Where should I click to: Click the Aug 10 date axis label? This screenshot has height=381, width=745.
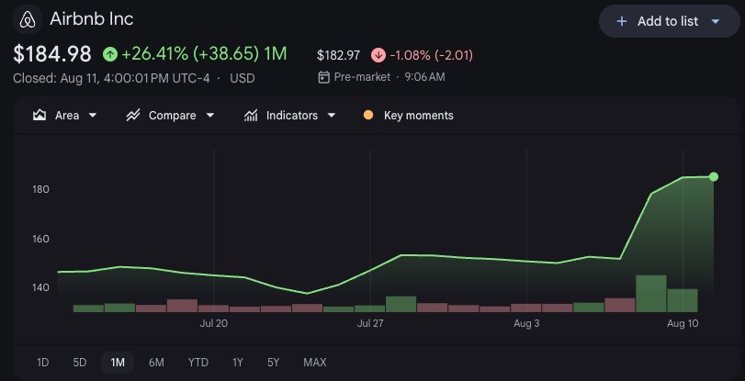click(683, 323)
